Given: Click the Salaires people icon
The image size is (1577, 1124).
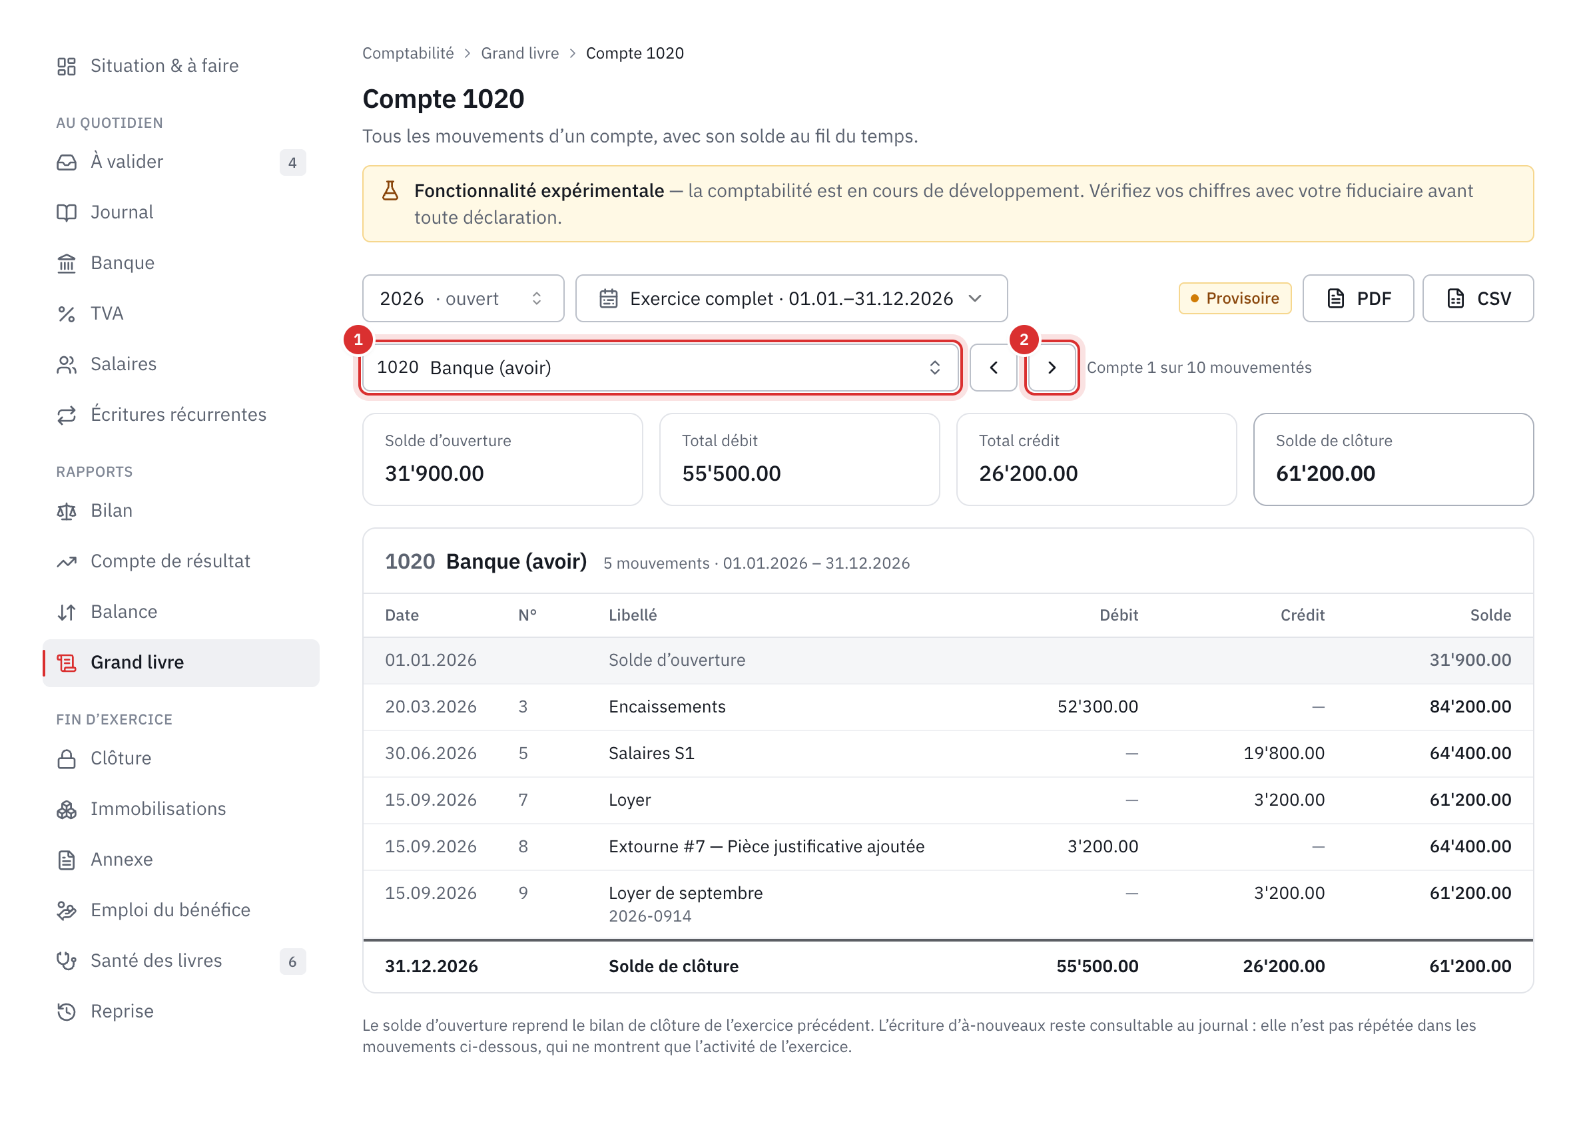Looking at the screenshot, I should [x=67, y=364].
